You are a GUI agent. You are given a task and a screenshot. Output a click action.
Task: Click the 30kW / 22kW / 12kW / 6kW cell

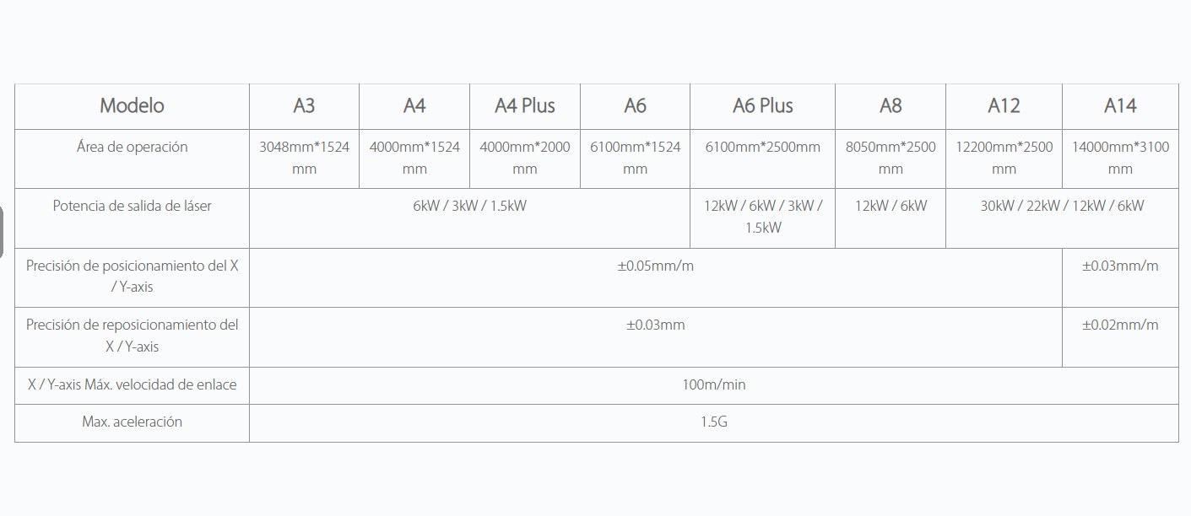(x=1062, y=206)
